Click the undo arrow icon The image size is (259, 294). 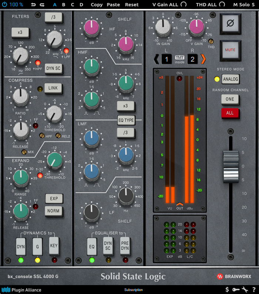[x=33, y=5]
